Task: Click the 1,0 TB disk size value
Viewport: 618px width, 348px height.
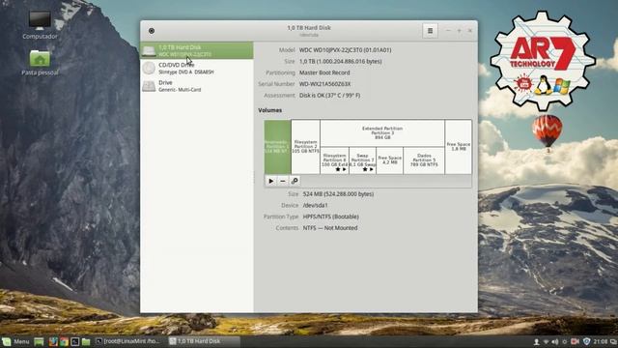Action: [x=341, y=62]
